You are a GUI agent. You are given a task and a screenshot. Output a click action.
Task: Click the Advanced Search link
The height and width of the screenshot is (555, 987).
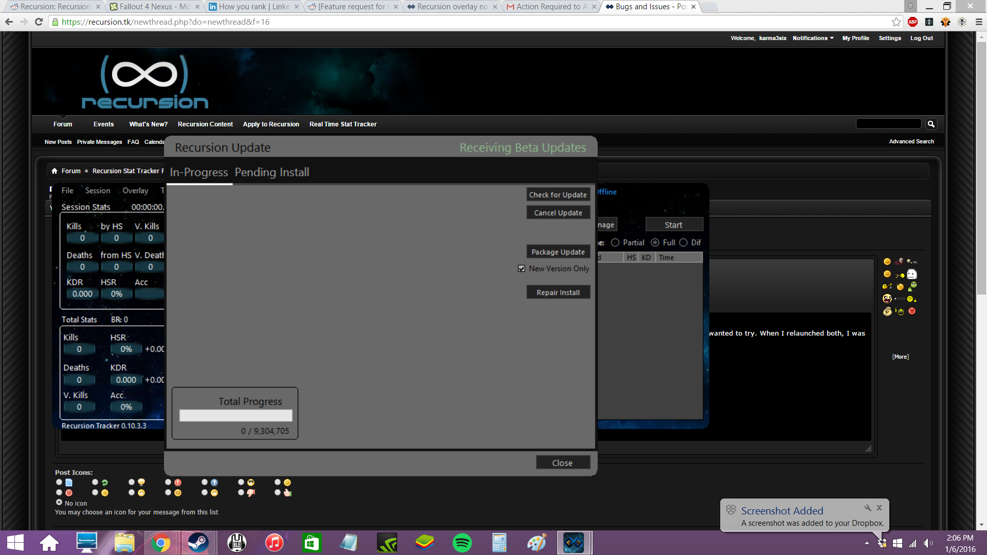912,141
